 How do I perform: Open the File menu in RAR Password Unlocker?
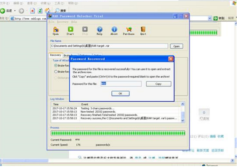[51, 22]
